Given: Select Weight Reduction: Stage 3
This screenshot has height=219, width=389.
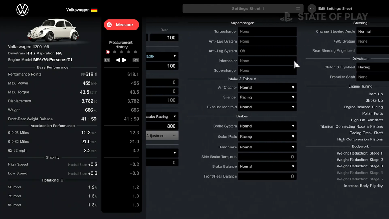Looking at the screenshot, I should 360,166.
